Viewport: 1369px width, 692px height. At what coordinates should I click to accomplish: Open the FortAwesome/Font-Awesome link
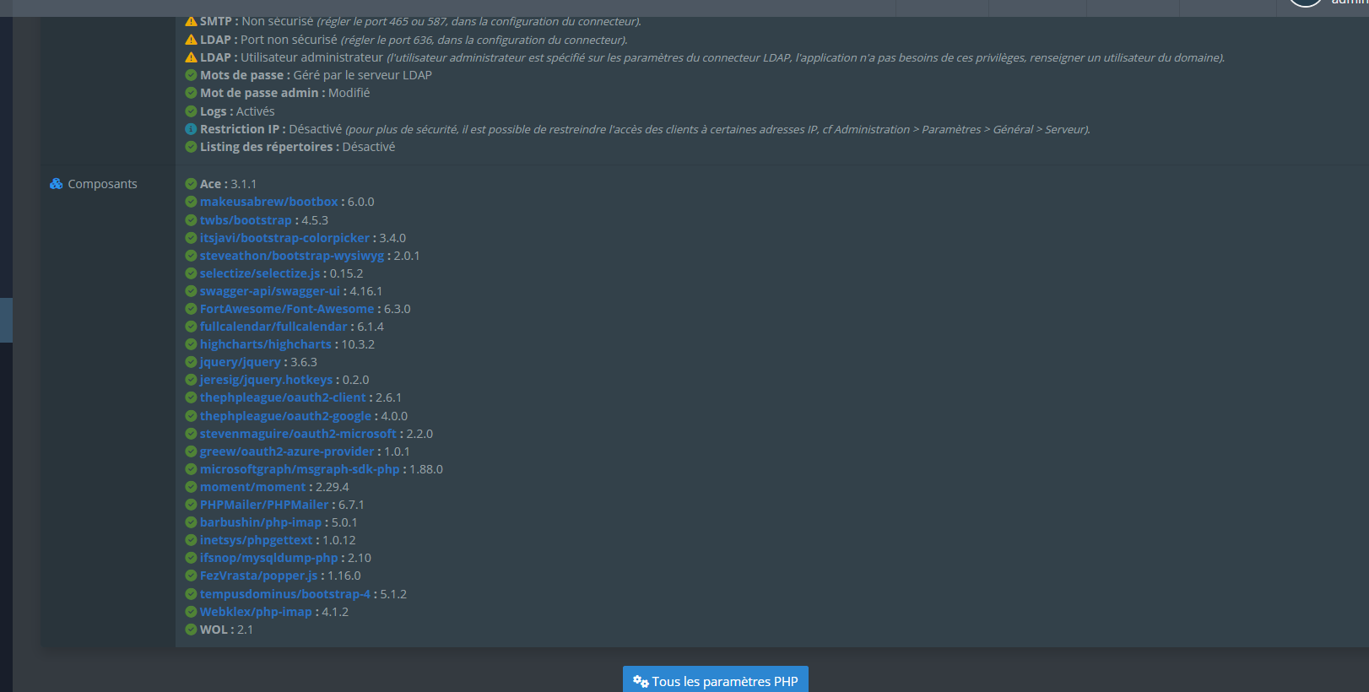[x=287, y=309]
